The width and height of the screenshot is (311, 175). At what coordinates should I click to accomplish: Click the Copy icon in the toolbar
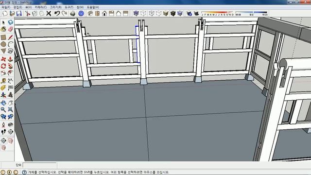35,14
